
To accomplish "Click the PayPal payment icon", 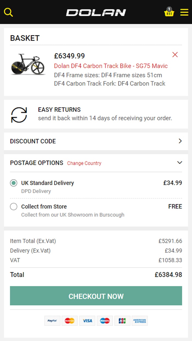I will (x=52, y=320).
